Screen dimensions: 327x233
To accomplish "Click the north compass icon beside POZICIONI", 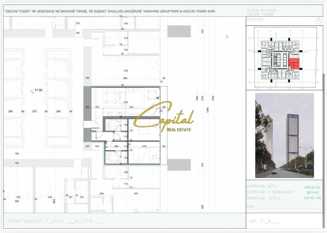I will 318,21.
